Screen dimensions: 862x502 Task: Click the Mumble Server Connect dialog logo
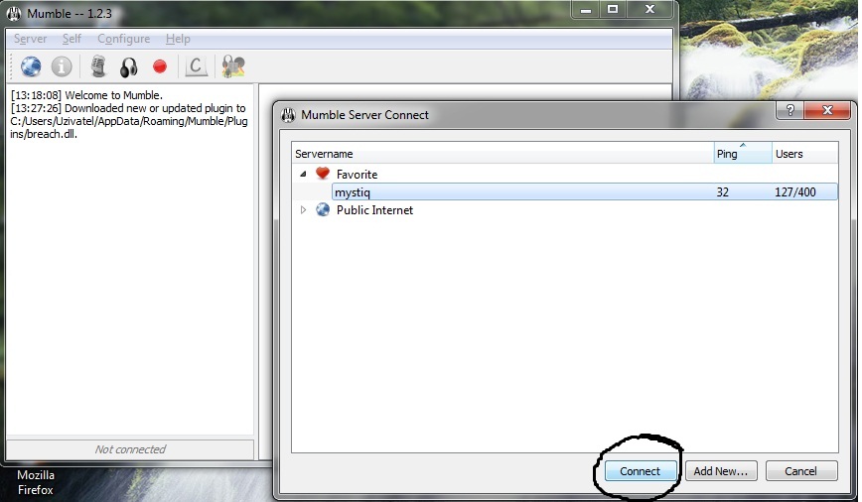[288, 115]
